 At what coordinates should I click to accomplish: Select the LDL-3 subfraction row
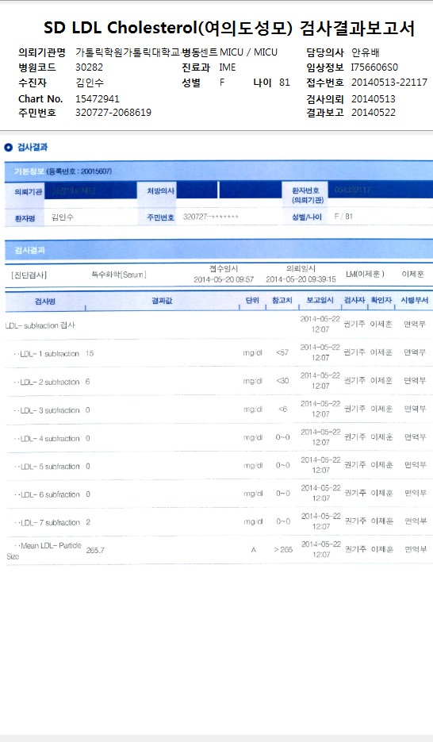point(219,409)
